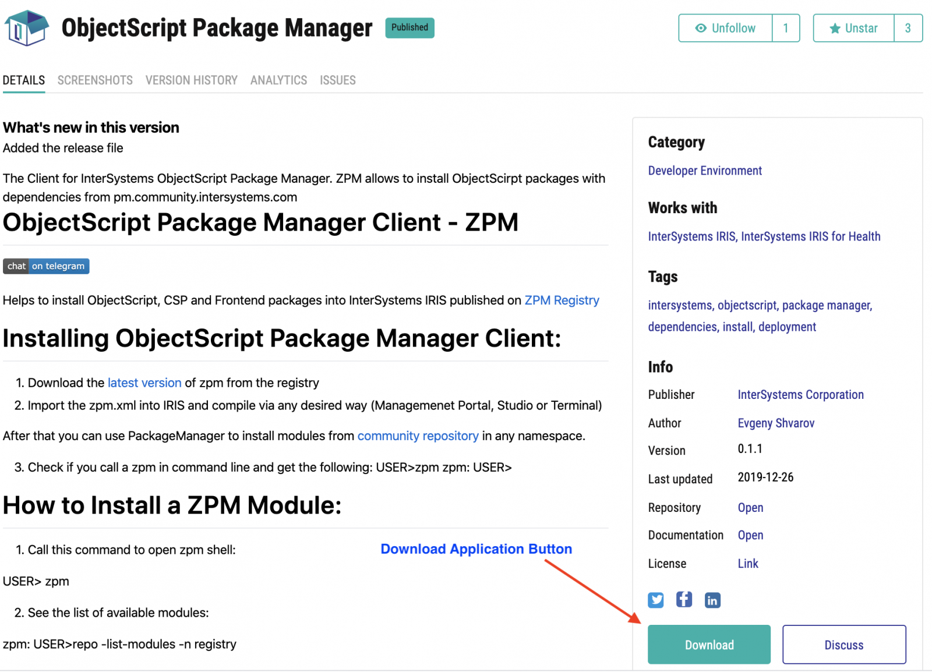Click 'Installing ObjectScript Package Manager Client:' heading

click(282, 338)
